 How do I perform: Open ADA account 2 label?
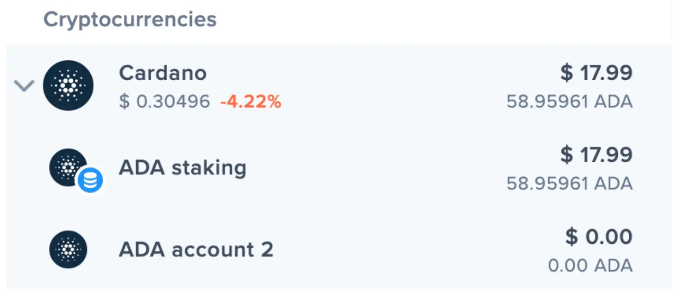click(196, 249)
